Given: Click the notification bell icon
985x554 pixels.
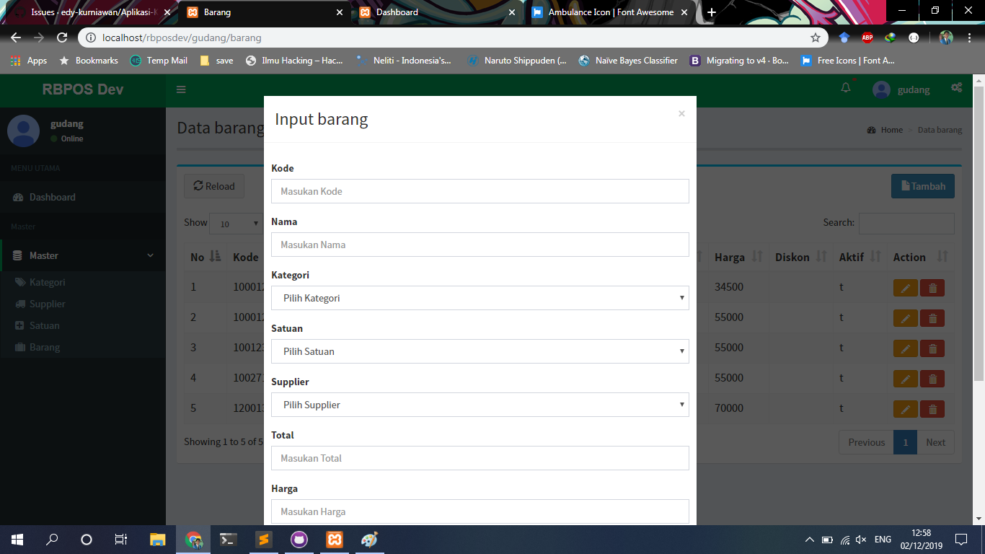Looking at the screenshot, I should (x=845, y=87).
